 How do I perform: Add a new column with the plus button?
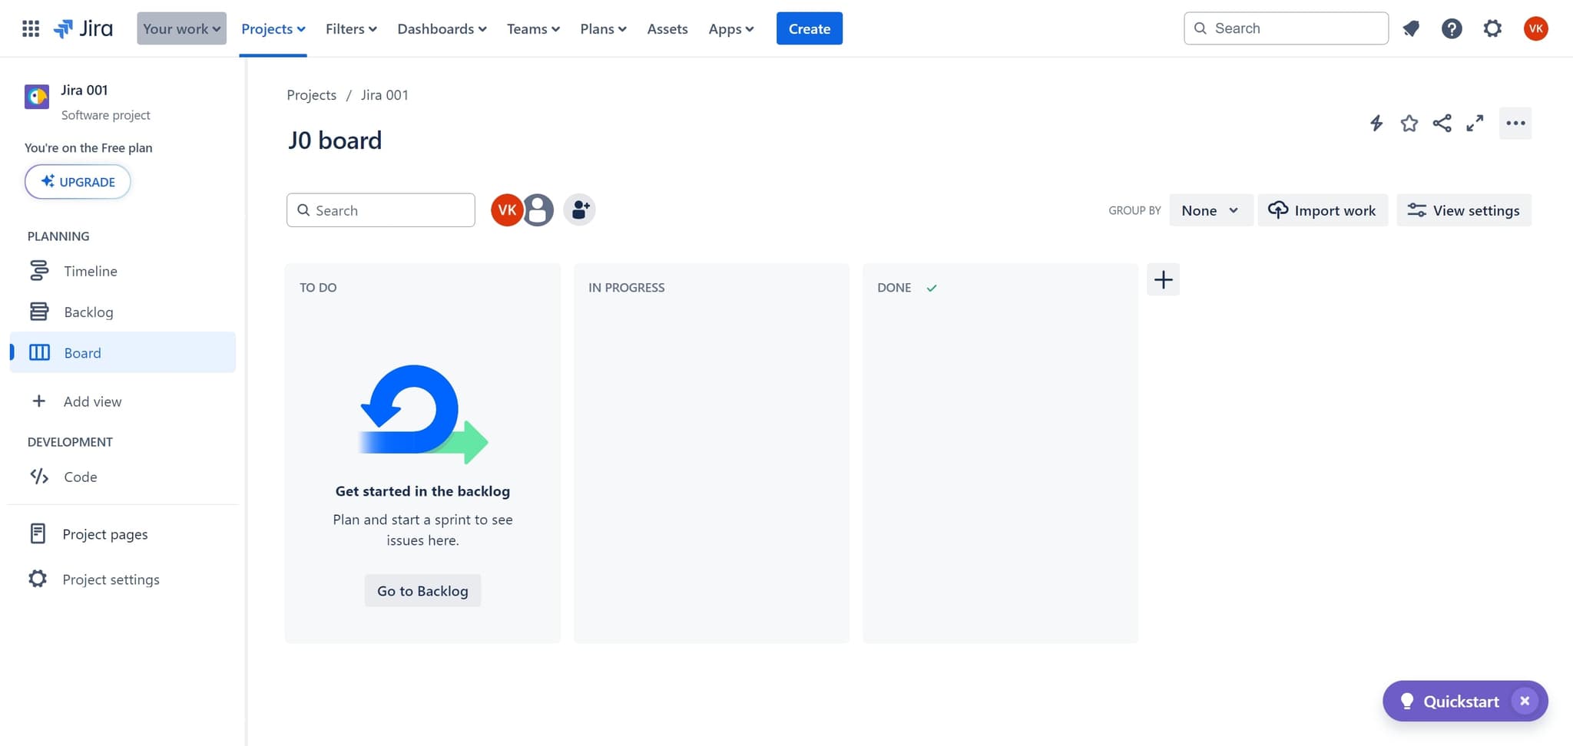click(x=1163, y=279)
